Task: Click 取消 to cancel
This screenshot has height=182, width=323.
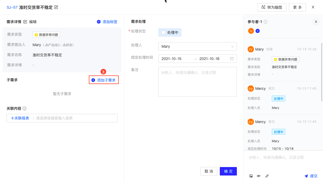Action: [x=209, y=171]
